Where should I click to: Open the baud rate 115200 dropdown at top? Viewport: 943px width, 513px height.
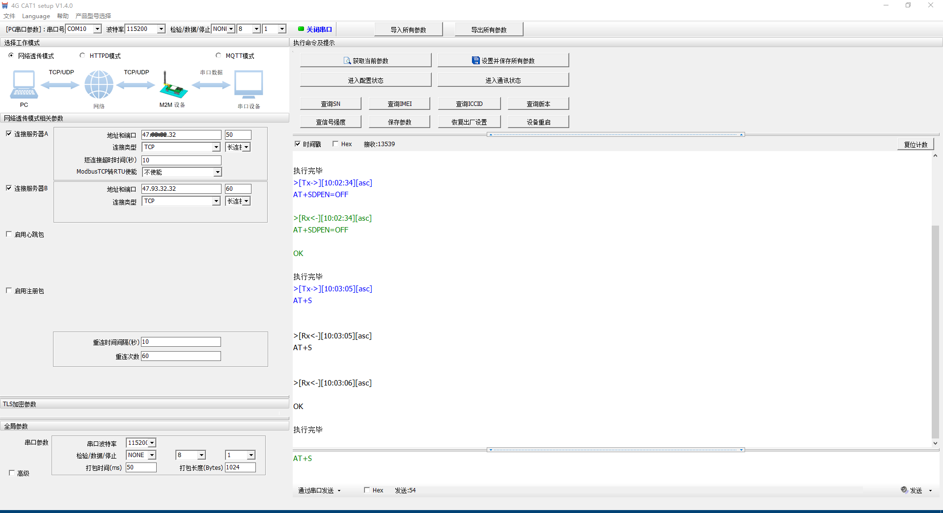coord(161,29)
